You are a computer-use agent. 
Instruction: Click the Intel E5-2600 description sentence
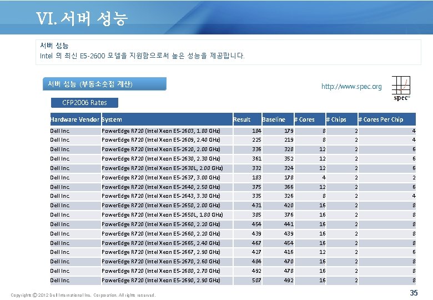pos(142,56)
